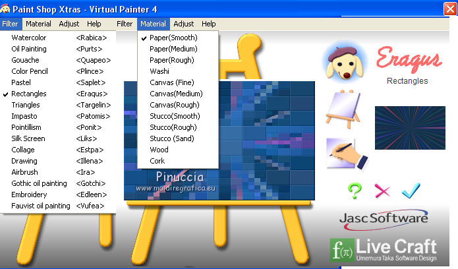Select Stucco(Rough) material
Image resolution: width=458 pixels, height=269 pixels.
(x=178, y=127)
